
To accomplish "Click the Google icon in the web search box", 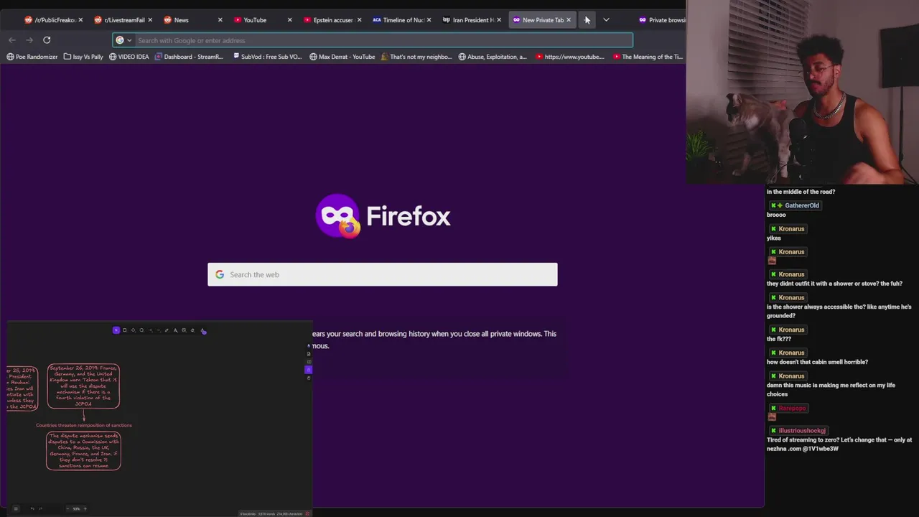I will [x=220, y=274].
